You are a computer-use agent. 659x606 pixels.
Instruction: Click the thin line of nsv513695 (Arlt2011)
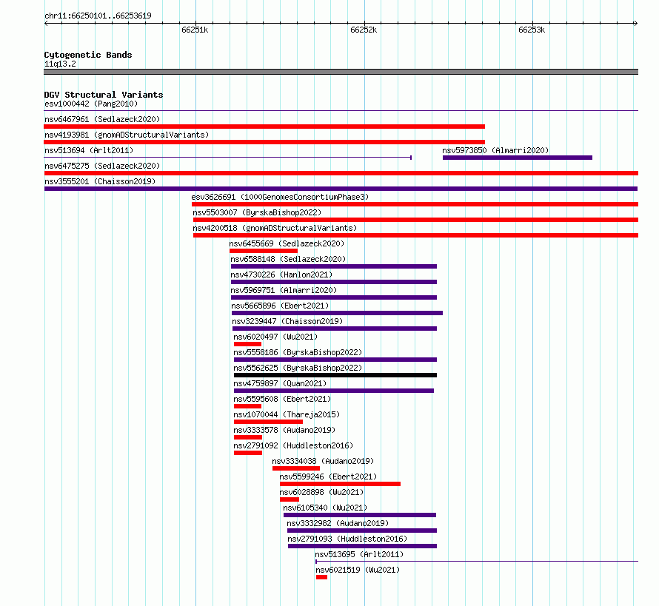coord(477,562)
